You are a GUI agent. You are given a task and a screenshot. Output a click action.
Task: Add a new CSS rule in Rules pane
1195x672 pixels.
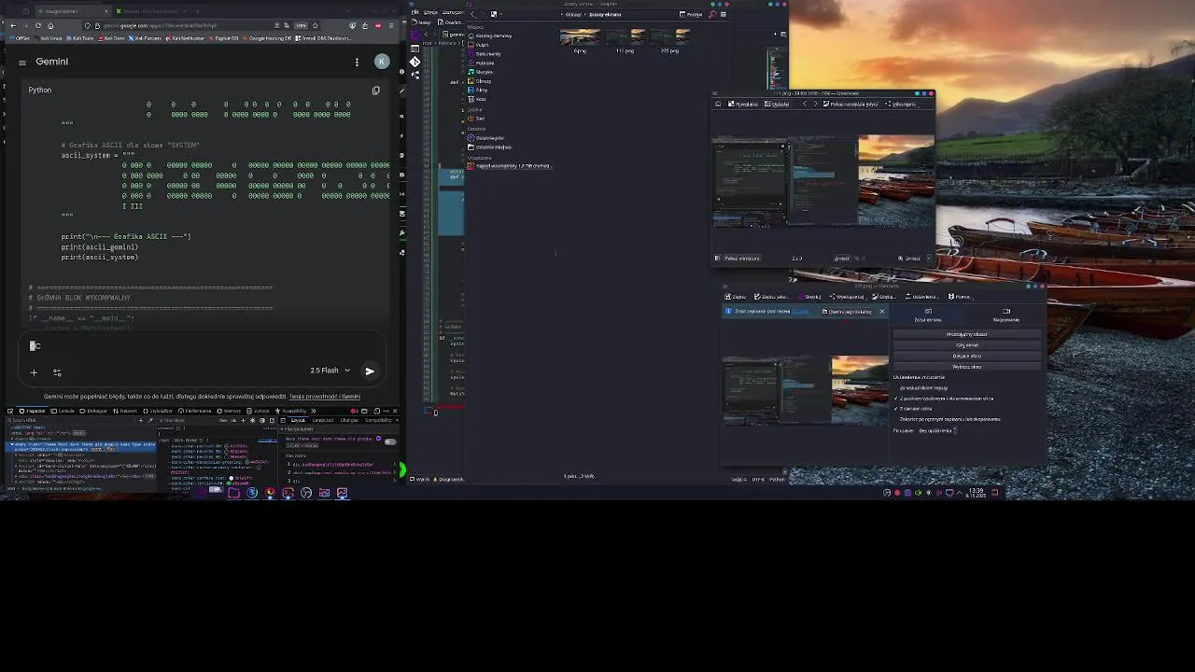[243, 421]
